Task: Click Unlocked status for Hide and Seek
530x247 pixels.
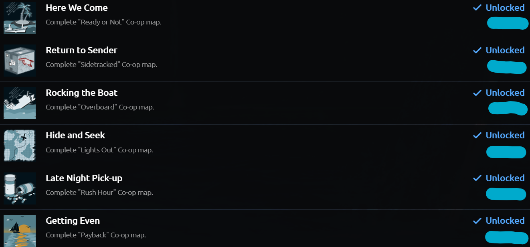Action: click(505, 135)
